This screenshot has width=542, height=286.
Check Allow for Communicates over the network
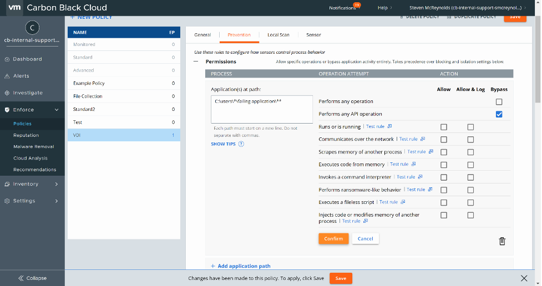[444, 140]
